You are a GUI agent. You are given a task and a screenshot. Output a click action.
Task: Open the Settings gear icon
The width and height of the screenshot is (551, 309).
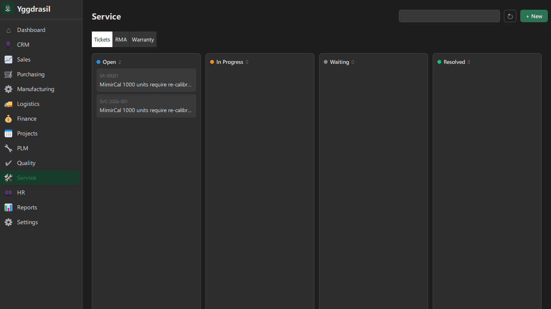8,222
